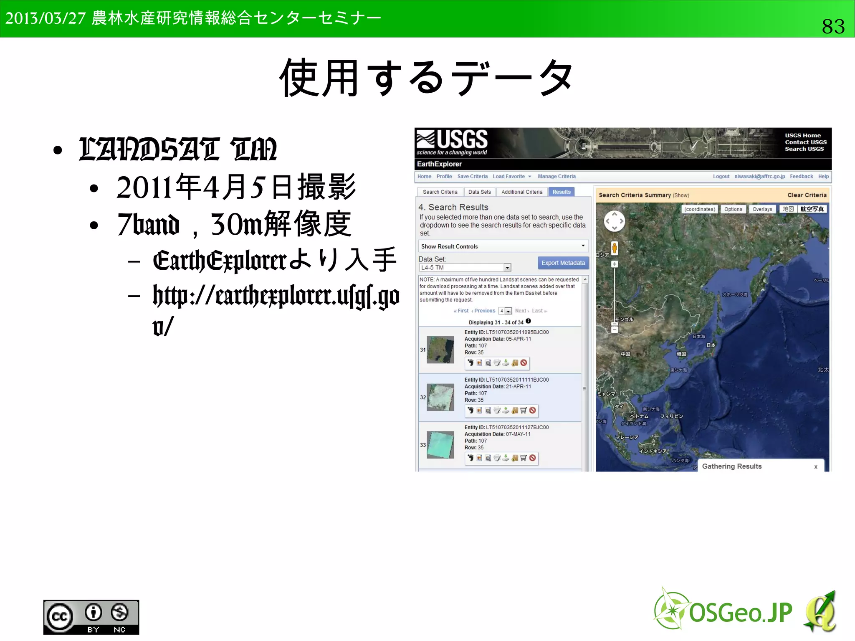Show metadata for result 31
Viewport: 855px width, 641px height.
pyautogui.click(x=497, y=363)
